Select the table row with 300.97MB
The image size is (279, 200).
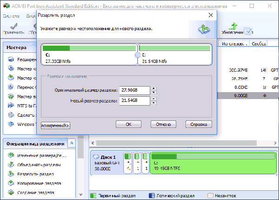(248, 70)
